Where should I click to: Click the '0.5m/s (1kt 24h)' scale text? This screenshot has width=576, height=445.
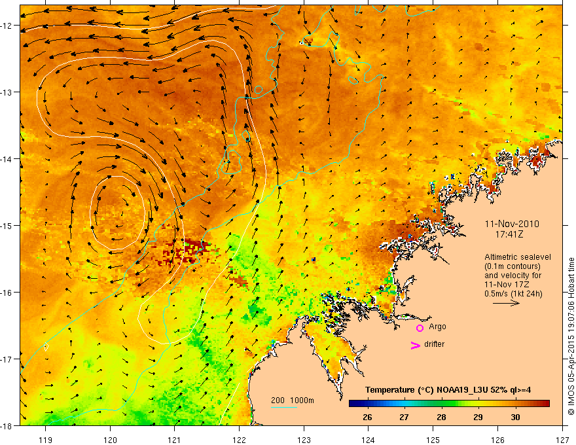pos(513,294)
